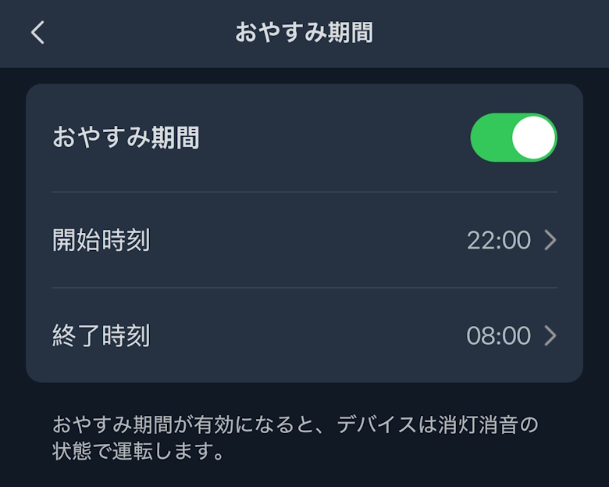
Task: Click the おやすみ期間 label beside the switch
Action: [126, 138]
